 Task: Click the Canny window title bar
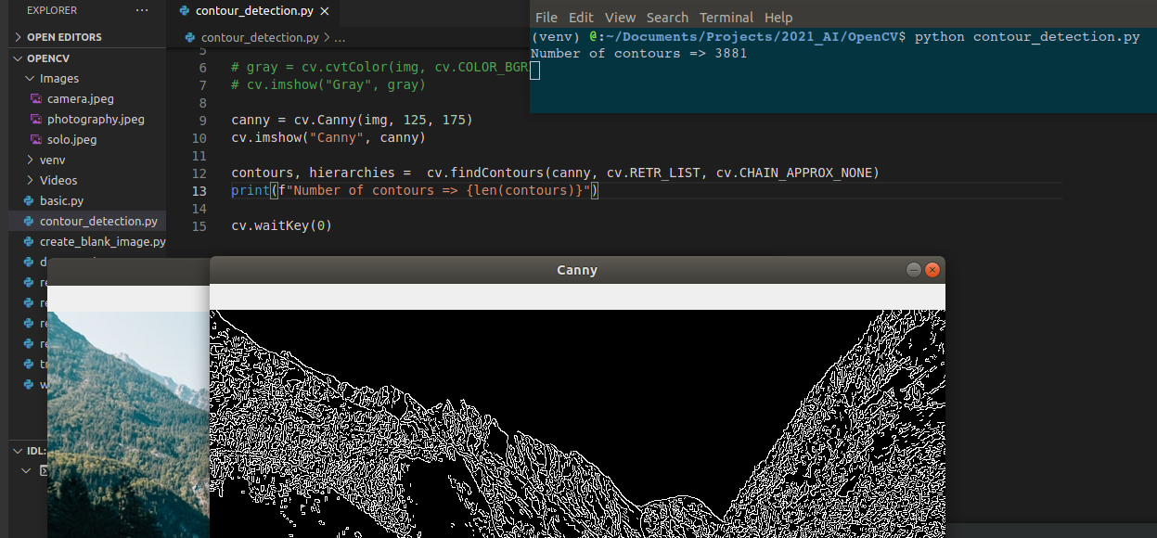coord(576,269)
